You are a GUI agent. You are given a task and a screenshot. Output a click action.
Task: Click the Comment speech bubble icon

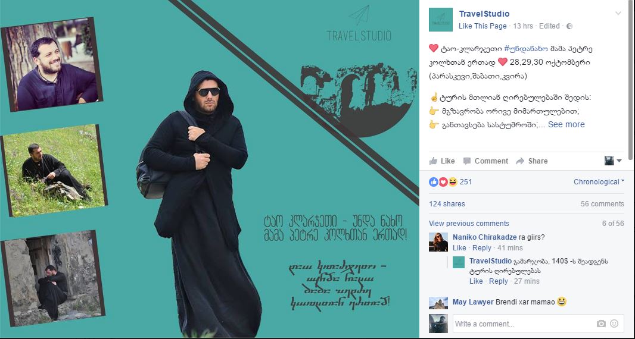click(467, 161)
